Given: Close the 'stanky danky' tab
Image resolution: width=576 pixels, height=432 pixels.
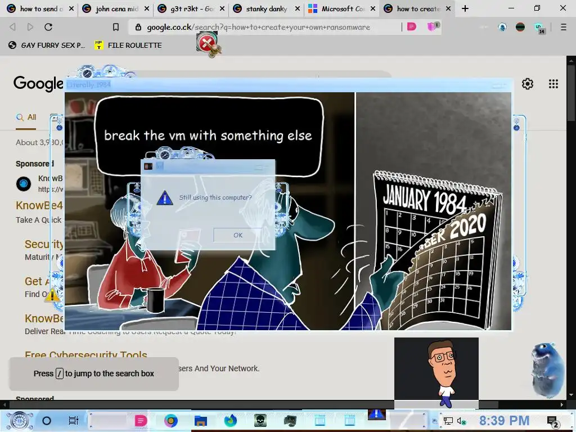Looking at the screenshot, I should pos(298,8).
